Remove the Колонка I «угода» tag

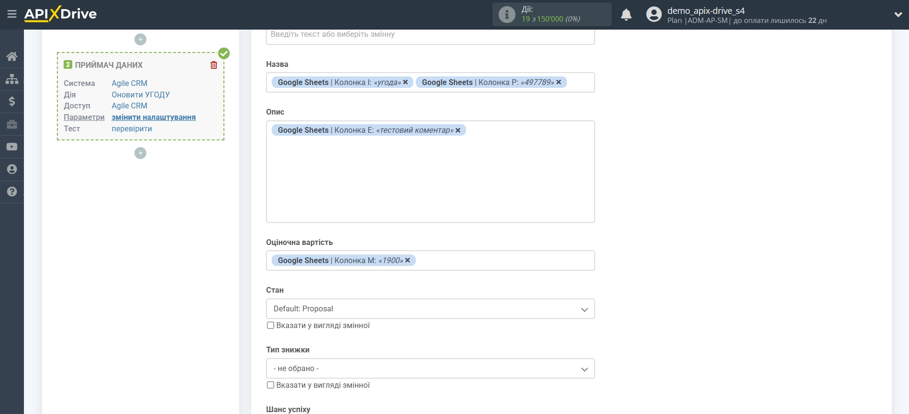(405, 82)
